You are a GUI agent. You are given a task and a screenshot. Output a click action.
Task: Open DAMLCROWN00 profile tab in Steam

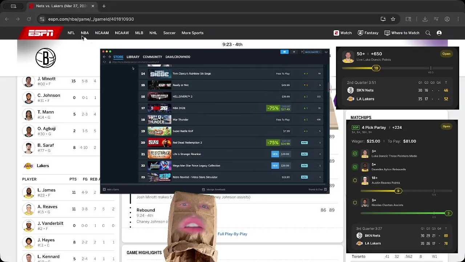[x=178, y=57]
